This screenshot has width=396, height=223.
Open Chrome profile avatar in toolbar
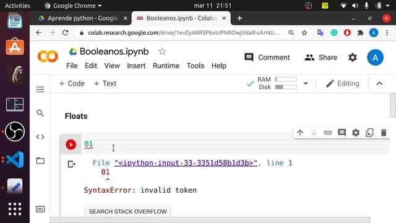tap(374, 33)
